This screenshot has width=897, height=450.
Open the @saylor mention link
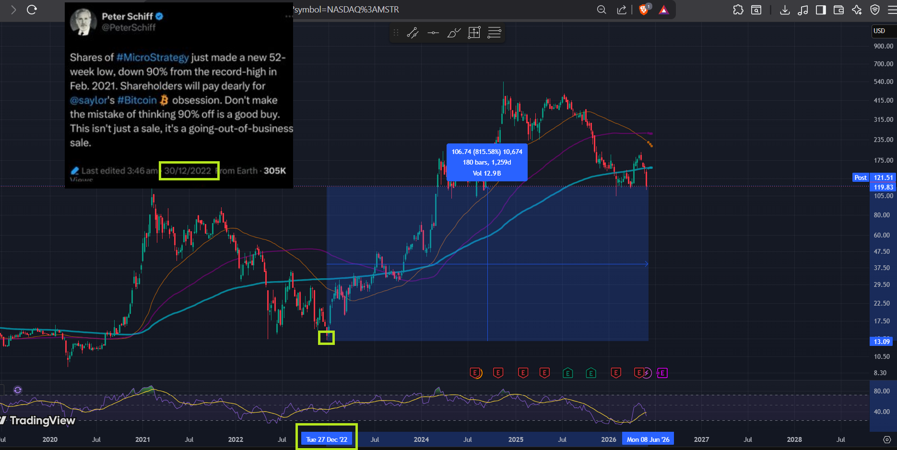pyautogui.click(x=89, y=100)
